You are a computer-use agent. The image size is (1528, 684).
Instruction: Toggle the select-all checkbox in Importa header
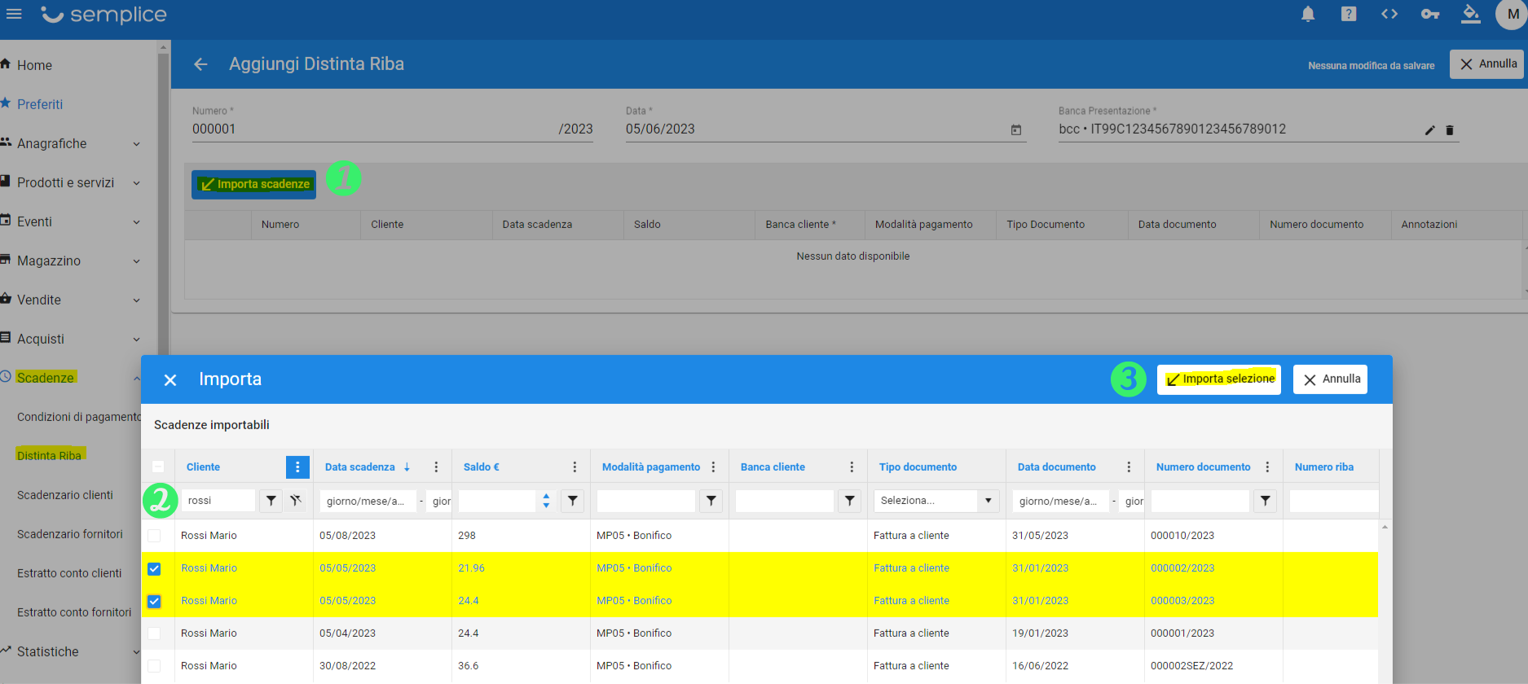[x=158, y=467]
